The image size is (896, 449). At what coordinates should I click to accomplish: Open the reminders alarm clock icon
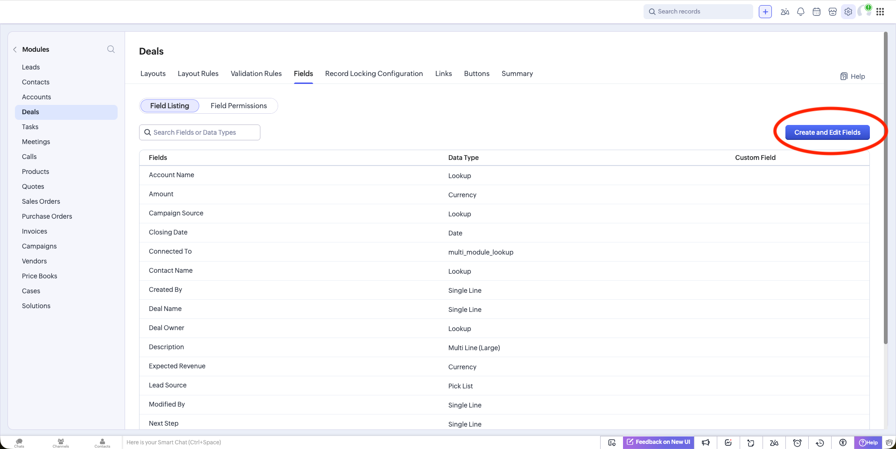(x=797, y=442)
